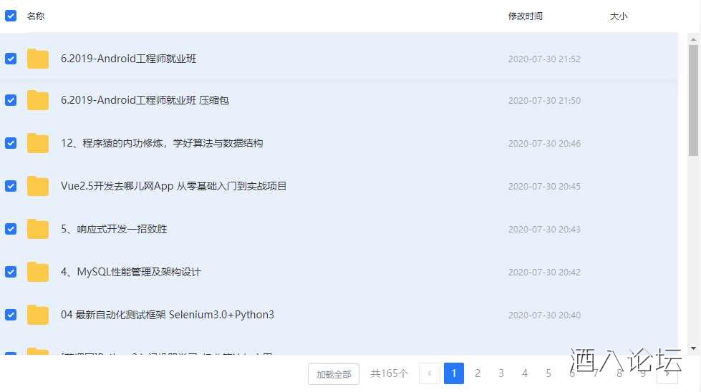The height and width of the screenshot is (392, 701).
Task: Open the 4、MySQL性能管理及架构设计 folder name
Action: pyautogui.click(x=131, y=271)
